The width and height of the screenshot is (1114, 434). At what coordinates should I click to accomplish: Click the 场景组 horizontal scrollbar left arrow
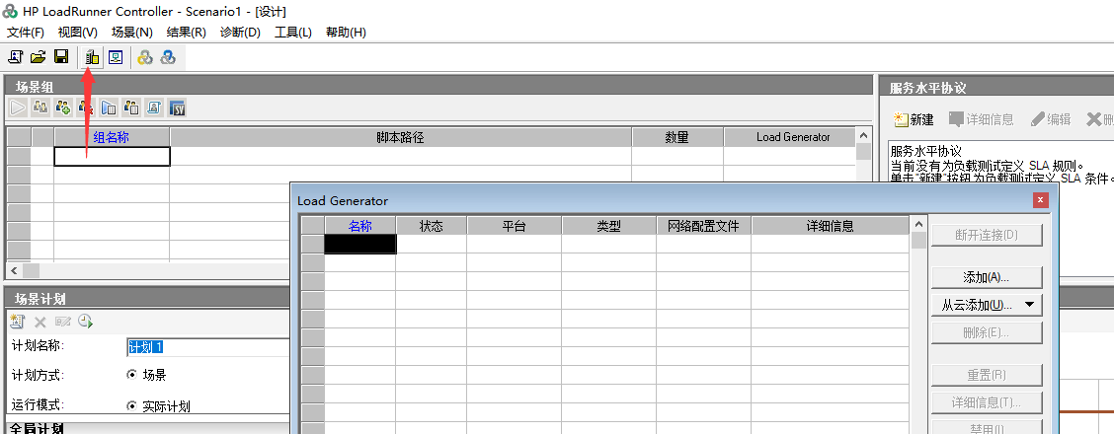[14, 271]
